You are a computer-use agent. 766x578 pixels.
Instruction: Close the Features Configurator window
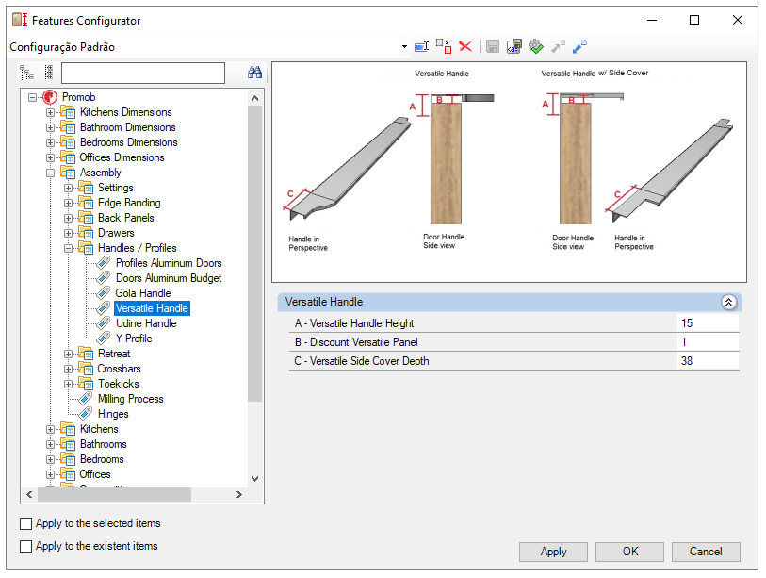(738, 20)
